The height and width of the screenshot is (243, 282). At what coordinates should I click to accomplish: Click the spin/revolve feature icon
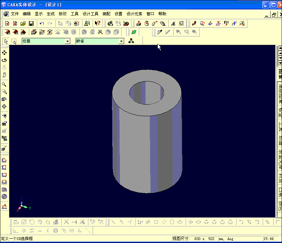coord(147,24)
